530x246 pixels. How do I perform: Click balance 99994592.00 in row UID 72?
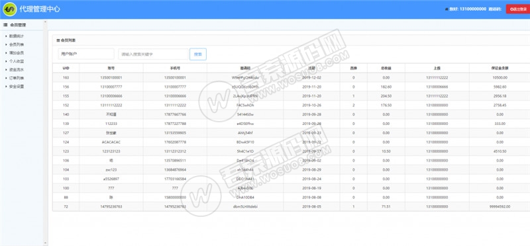(500, 206)
